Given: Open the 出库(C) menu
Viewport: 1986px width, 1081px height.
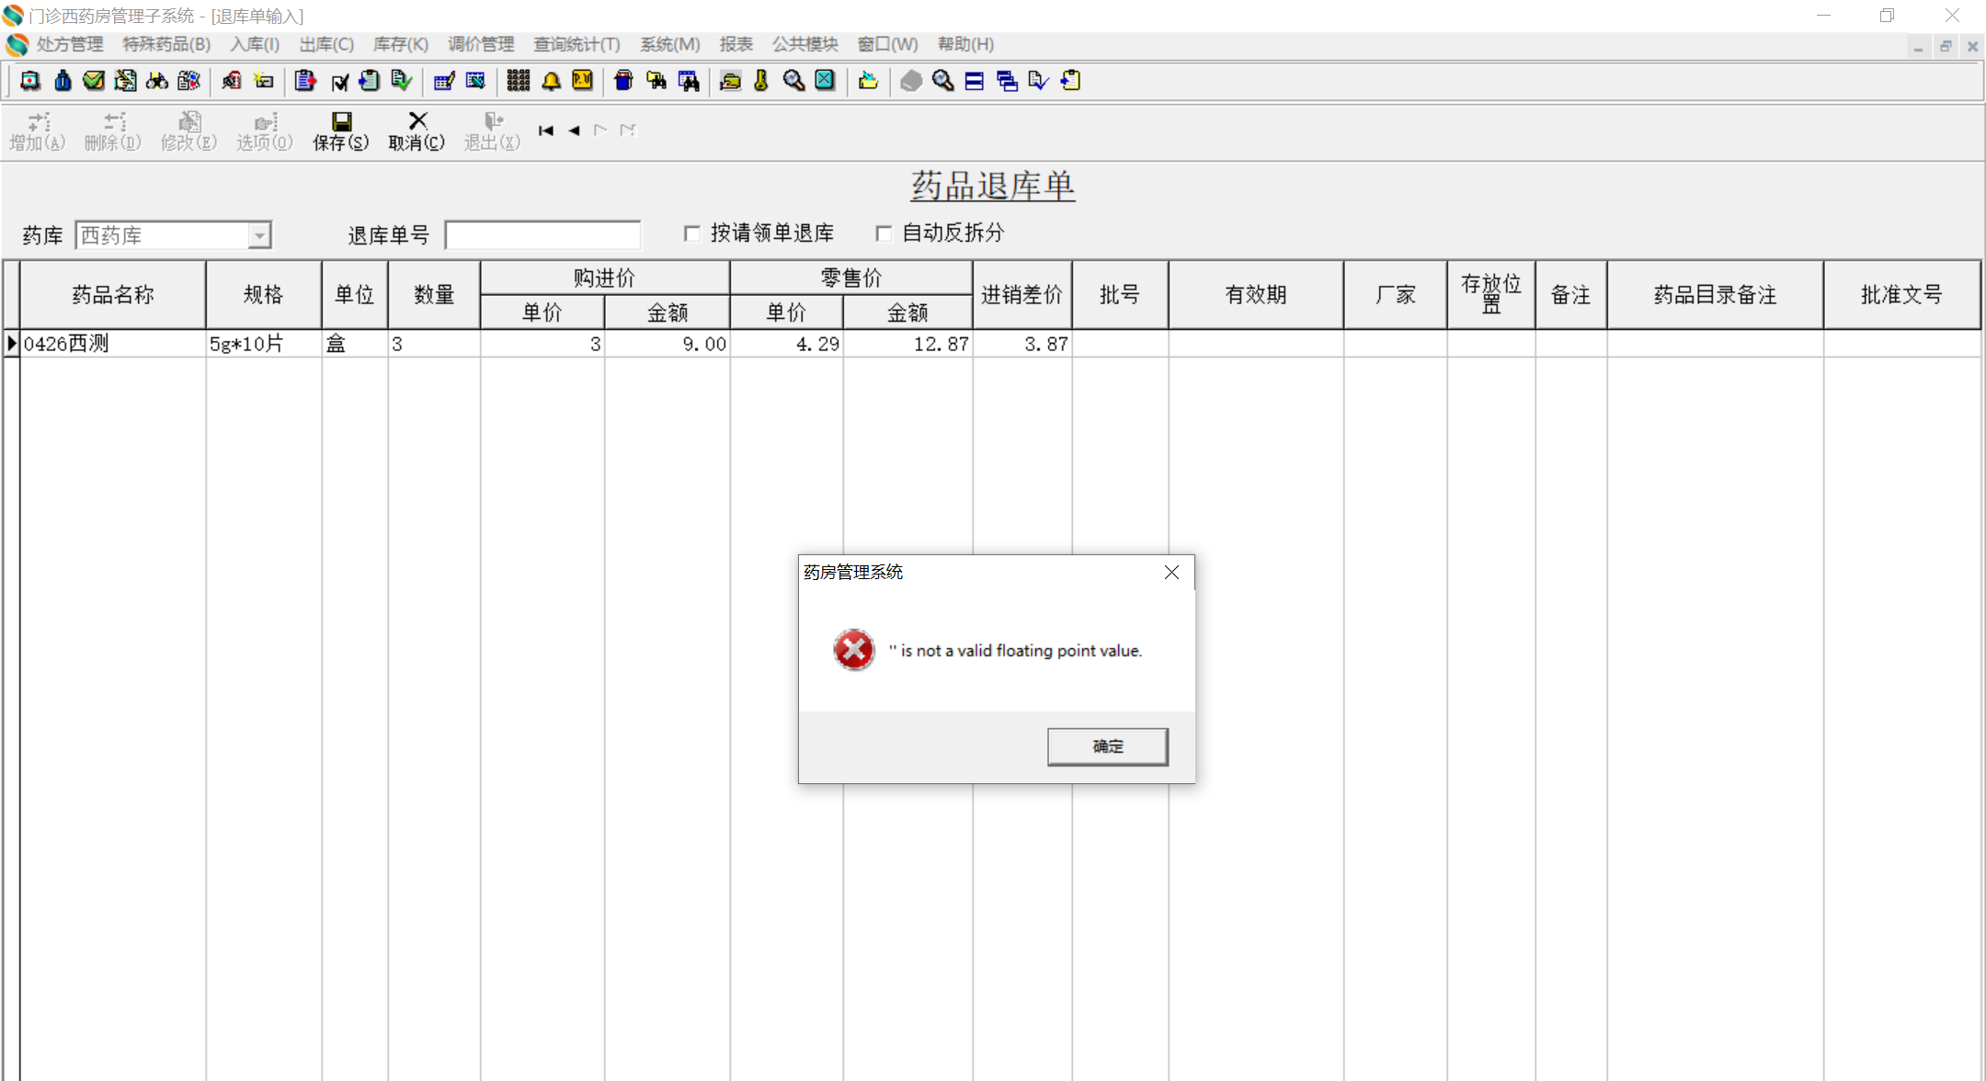Looking at the screenshot, I should tap(326, 44).
